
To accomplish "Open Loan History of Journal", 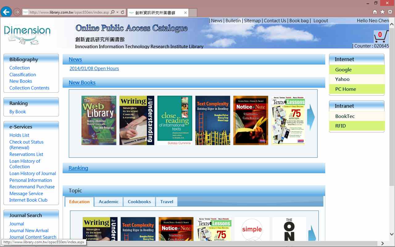I will 32,174.
